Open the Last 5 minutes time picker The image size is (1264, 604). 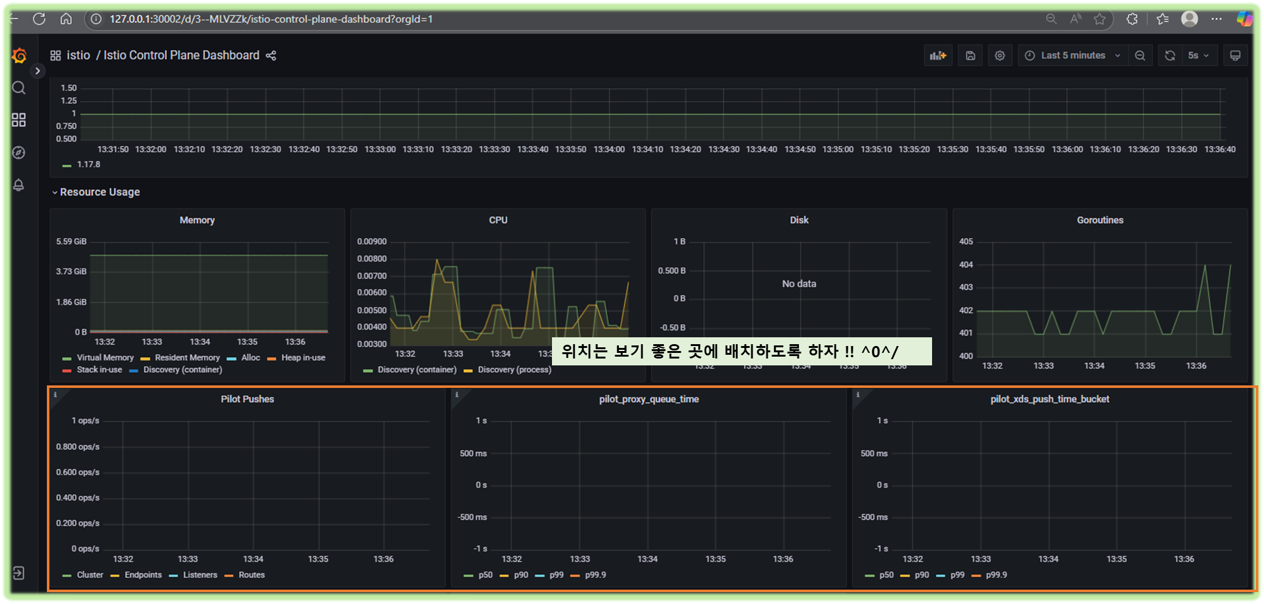pyautogui.click(x=1073, y=56)
